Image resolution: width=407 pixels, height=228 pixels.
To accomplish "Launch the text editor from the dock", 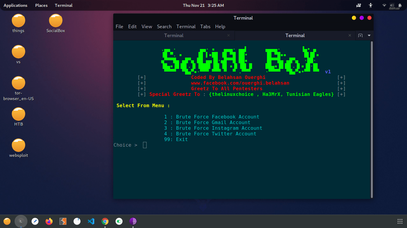I will (x=35, y=221).
